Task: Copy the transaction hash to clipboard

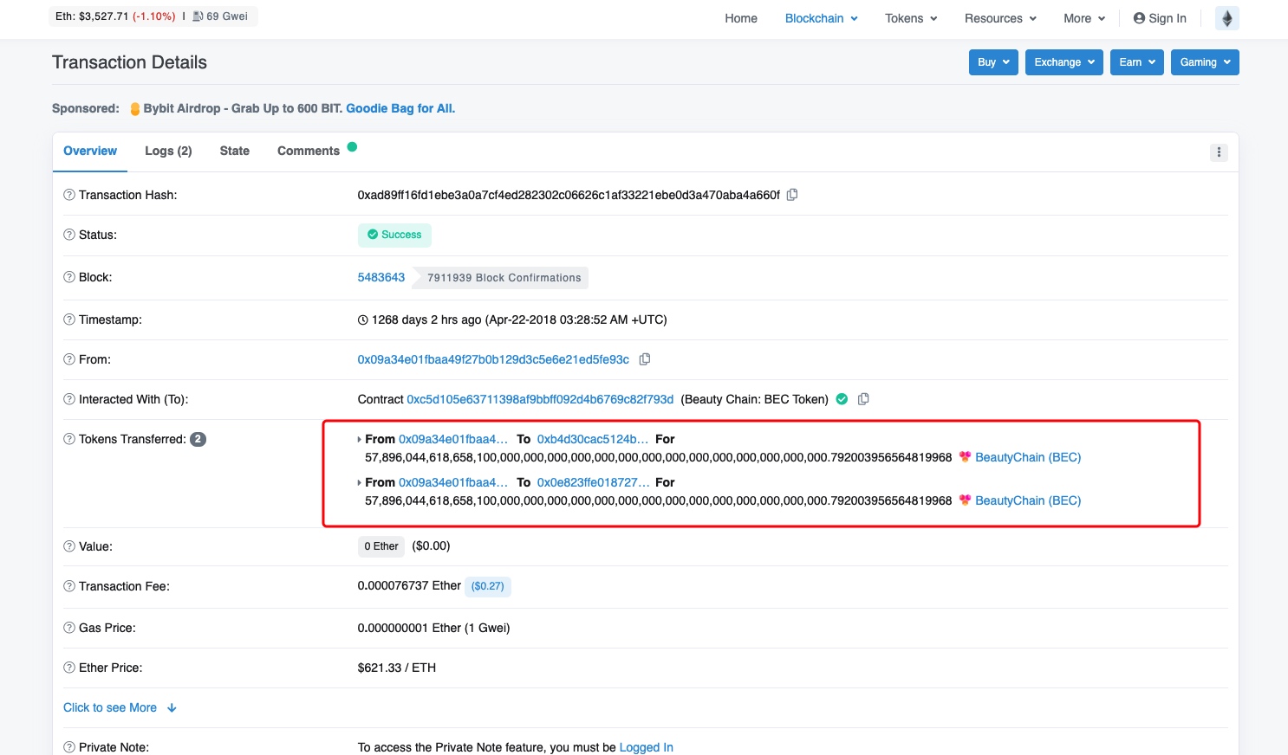Action: pyautogui.click(x=792, y=195)
